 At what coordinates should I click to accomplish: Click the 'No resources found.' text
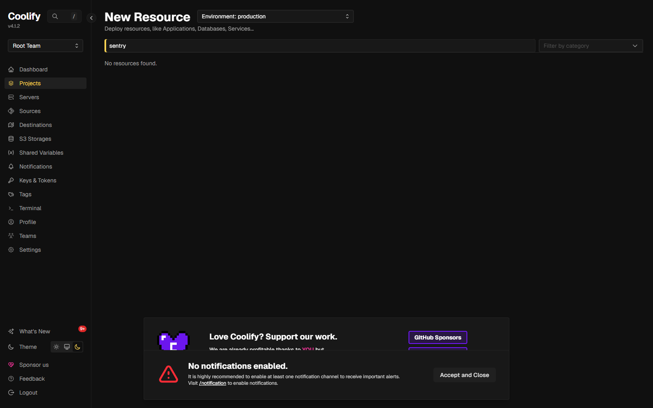pos(131,63)
